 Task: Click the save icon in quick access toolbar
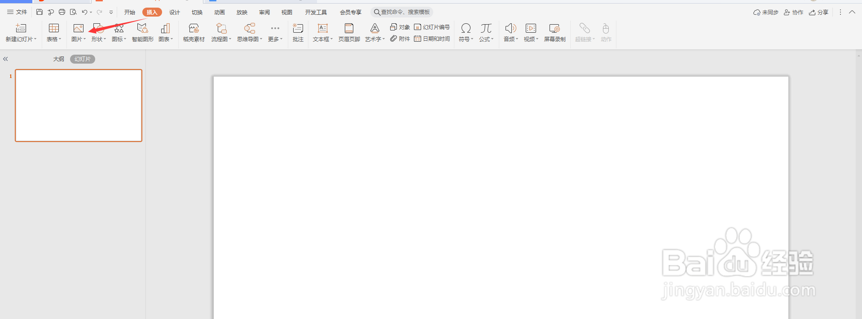coord(40,12)
